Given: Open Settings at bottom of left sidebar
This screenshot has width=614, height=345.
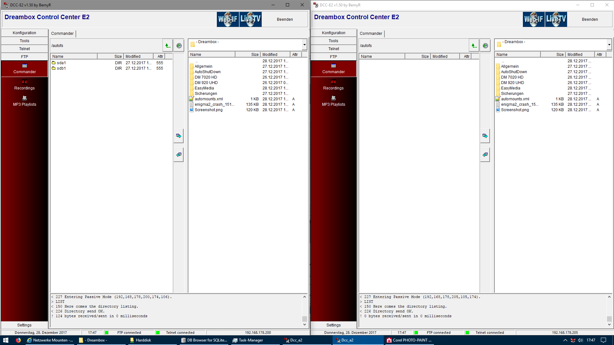Looking at the screenshot, I should (24, 325).
